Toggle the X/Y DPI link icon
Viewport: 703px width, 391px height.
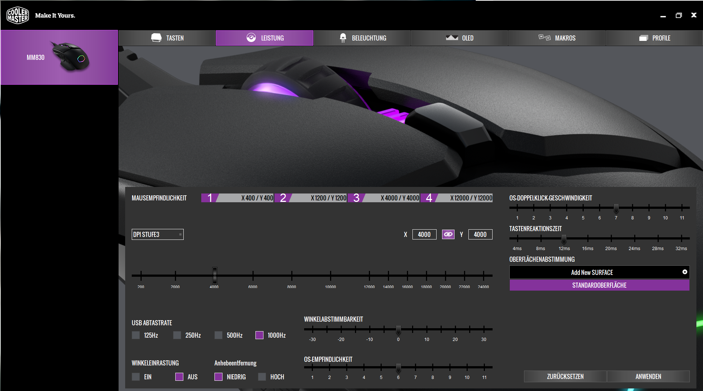click(448, 234)
